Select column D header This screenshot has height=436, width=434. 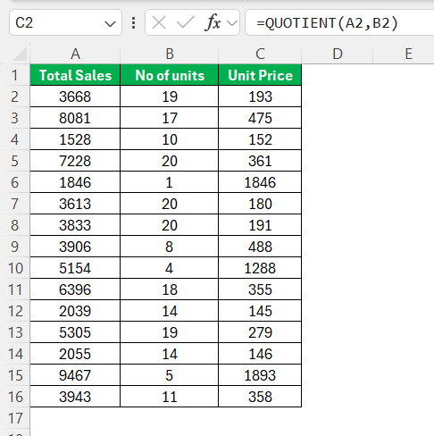click(338, 54)
